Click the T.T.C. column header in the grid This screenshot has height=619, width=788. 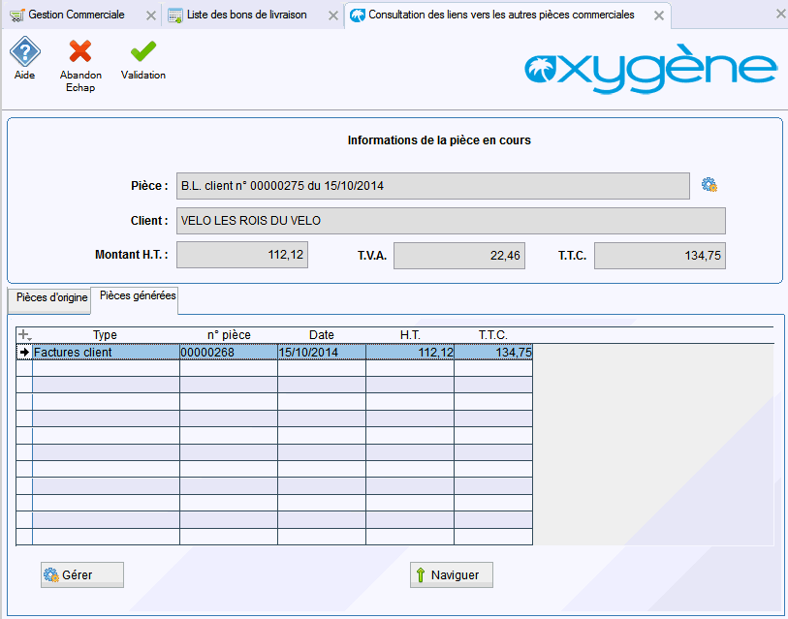pos(493,335)
